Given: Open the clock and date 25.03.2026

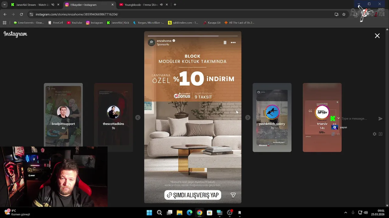Looking at the screenshot, I should coord(378,213).
